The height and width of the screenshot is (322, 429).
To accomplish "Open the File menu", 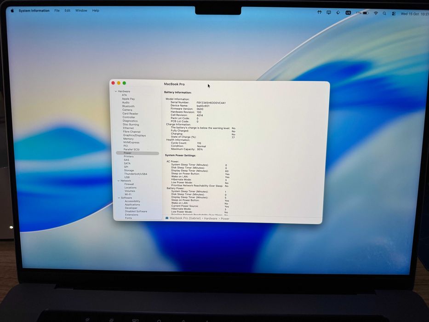I will tap(57, 11).
